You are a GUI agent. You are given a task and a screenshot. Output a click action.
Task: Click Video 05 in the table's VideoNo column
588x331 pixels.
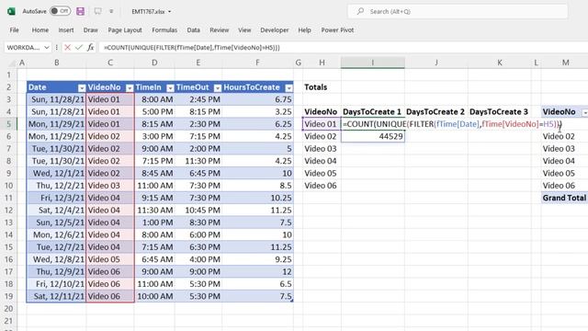click(110, 259)
